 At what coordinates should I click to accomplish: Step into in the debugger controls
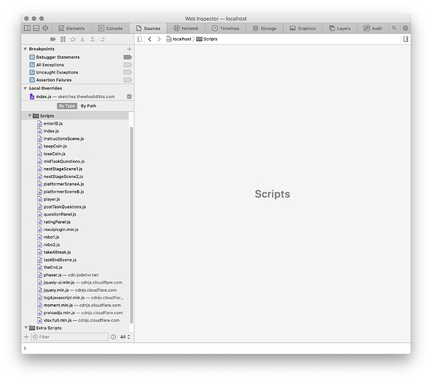(x=82, y=39)
